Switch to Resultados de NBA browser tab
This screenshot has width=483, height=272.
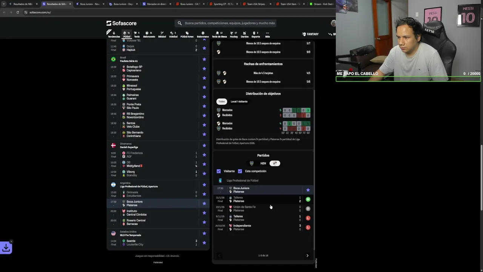pyautogui.click(x=23, y=4)
